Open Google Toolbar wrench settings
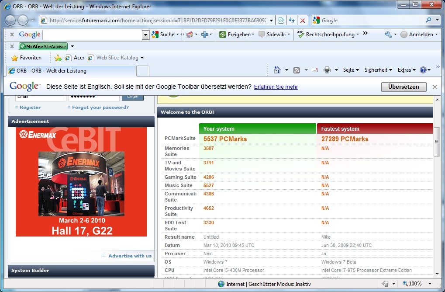The image size is (445, 292). click(388, 35)
